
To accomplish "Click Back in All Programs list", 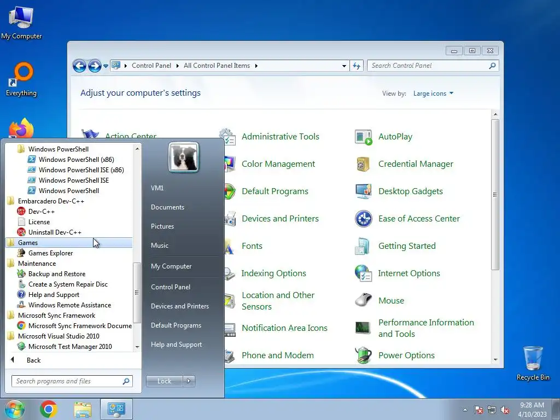I will [x=33, y=360].
